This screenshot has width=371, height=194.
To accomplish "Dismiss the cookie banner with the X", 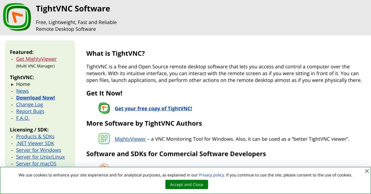I will (x=367, y=171).
